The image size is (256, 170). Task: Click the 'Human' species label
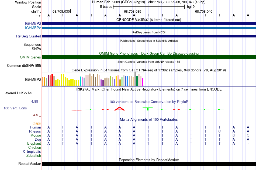click(x=35, y=127)
